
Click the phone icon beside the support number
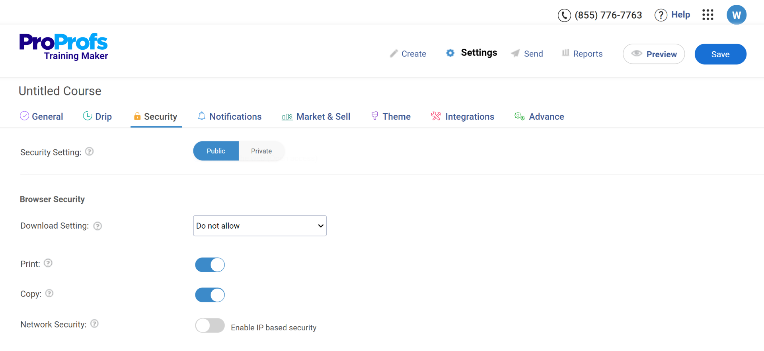pyautogui.click(x=564, y=15)
